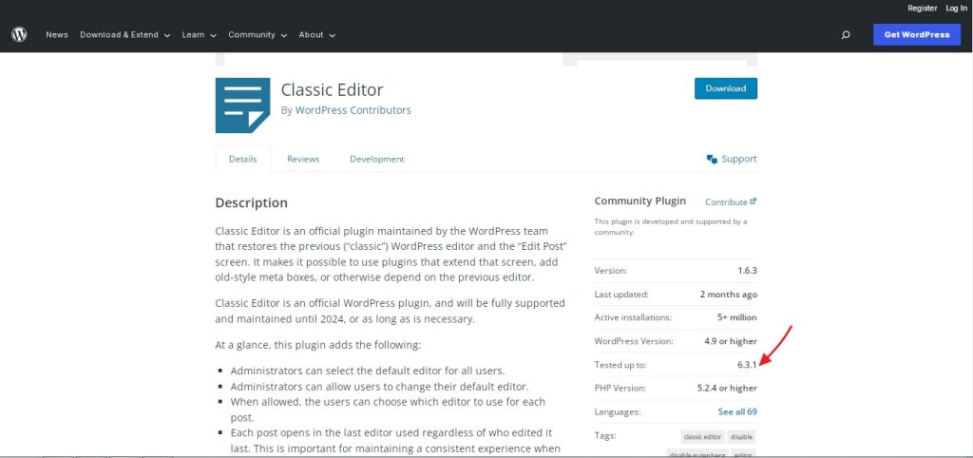Click the Contribute external link icon
Viewport: 973px width, 458px height.
point(754,201)
